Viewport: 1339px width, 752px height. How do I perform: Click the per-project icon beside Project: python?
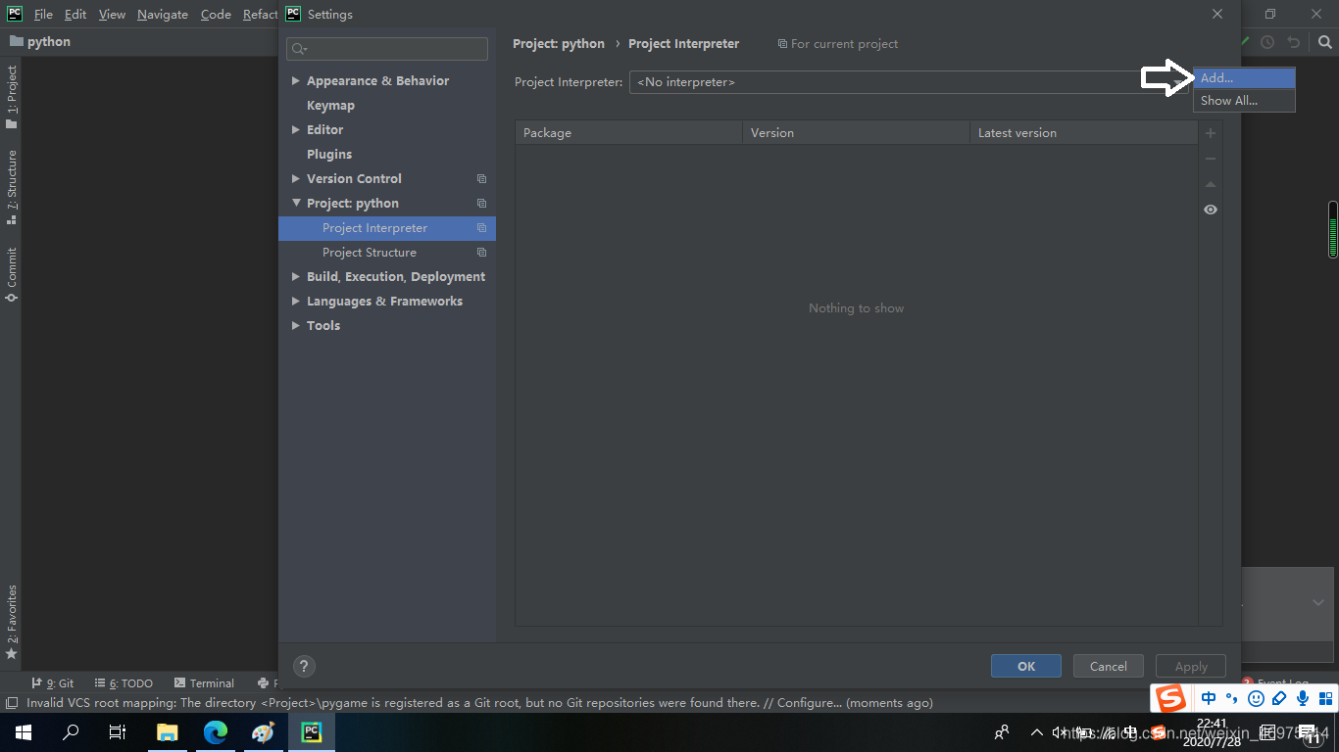[x=481, y=203]
